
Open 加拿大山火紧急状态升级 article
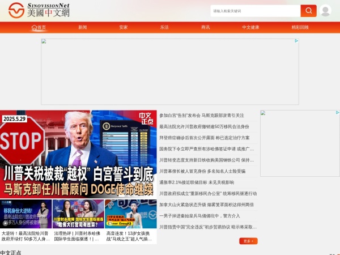tap(206, 205)
